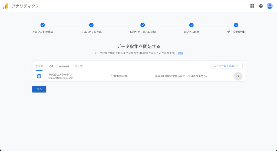The image size is (277, 151).
Task: Switch to the ウェブ tab
Action: click(x=79, y=66)
